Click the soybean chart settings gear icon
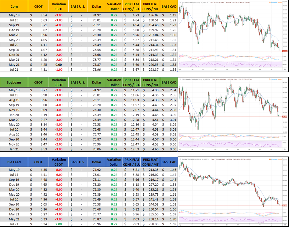The image size is (289, 227). [284, 149]
